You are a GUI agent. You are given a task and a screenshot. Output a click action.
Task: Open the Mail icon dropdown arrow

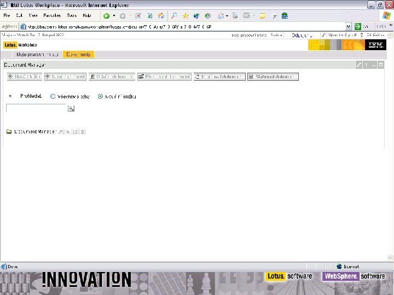(227, 16)
